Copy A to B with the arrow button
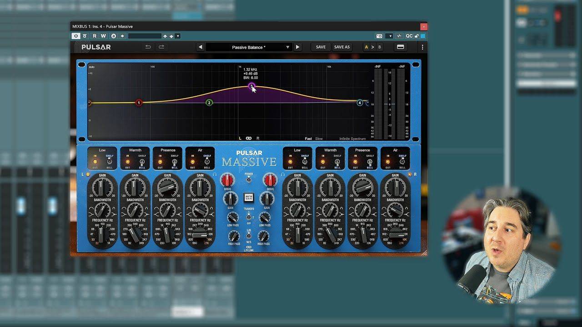This screenshot has width=582, height=327. [373, 47]
